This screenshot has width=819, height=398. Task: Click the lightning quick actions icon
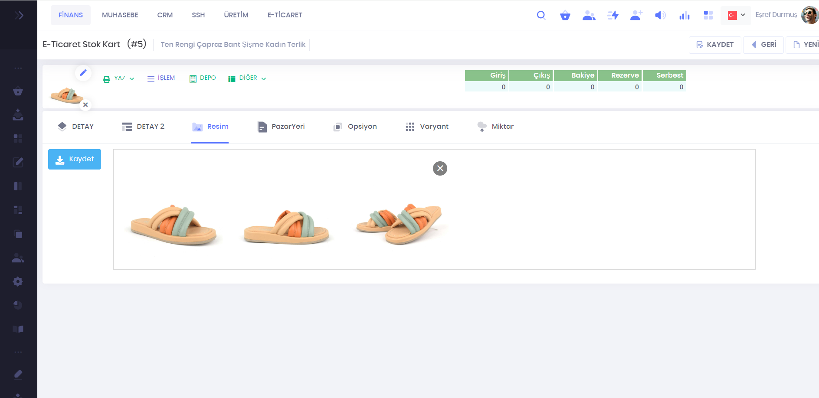pyautogui.click(x=613, y=16)
